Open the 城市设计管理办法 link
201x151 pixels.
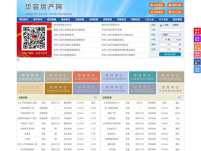[111, 25]
